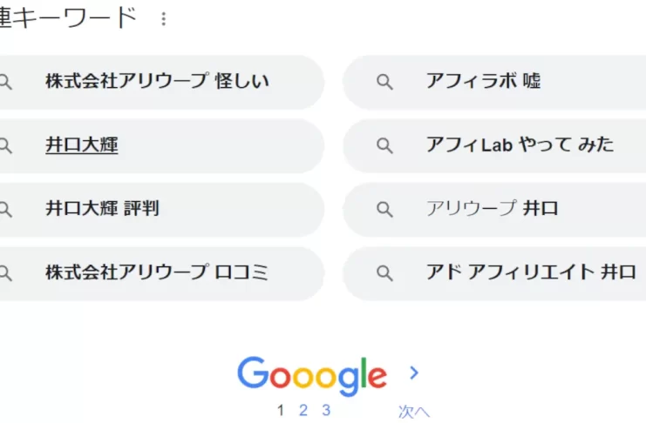The height and width of the screenshot is (423, 646).
Task: Go to results page 2
Action: pos(303,411)
